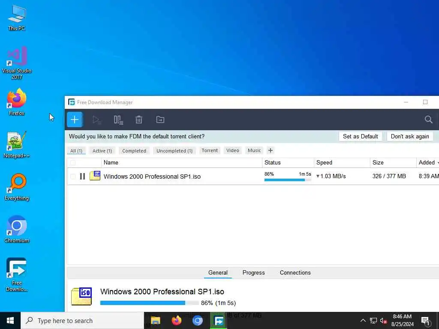The width and height of the screenshot is (439, 329).
Task: Click the 86% progress bar in the download row
Action: [x=288, y=180]
